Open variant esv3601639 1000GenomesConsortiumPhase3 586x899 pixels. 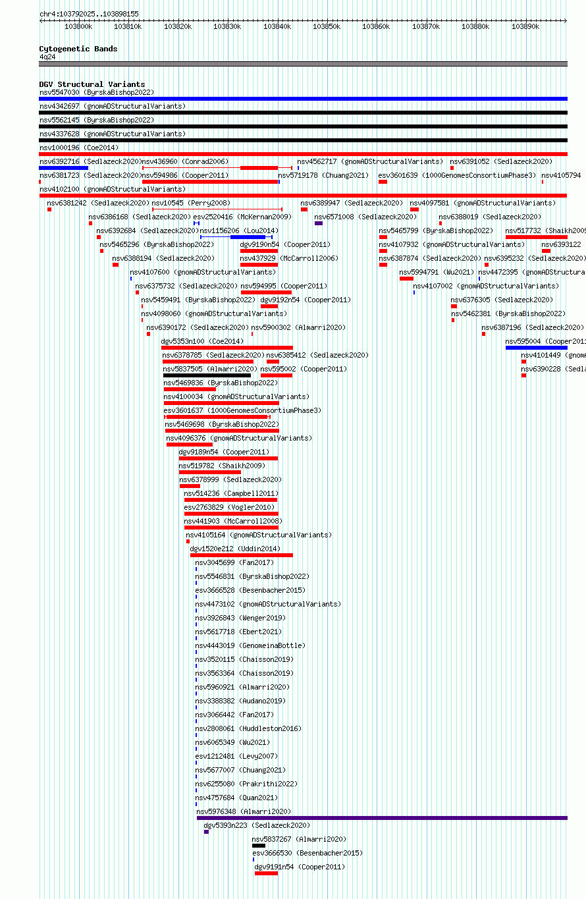pyautogui.click(x=457, y=175)
